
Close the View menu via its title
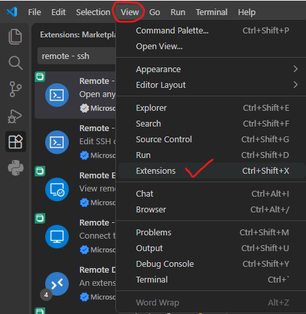click(130, 12)
